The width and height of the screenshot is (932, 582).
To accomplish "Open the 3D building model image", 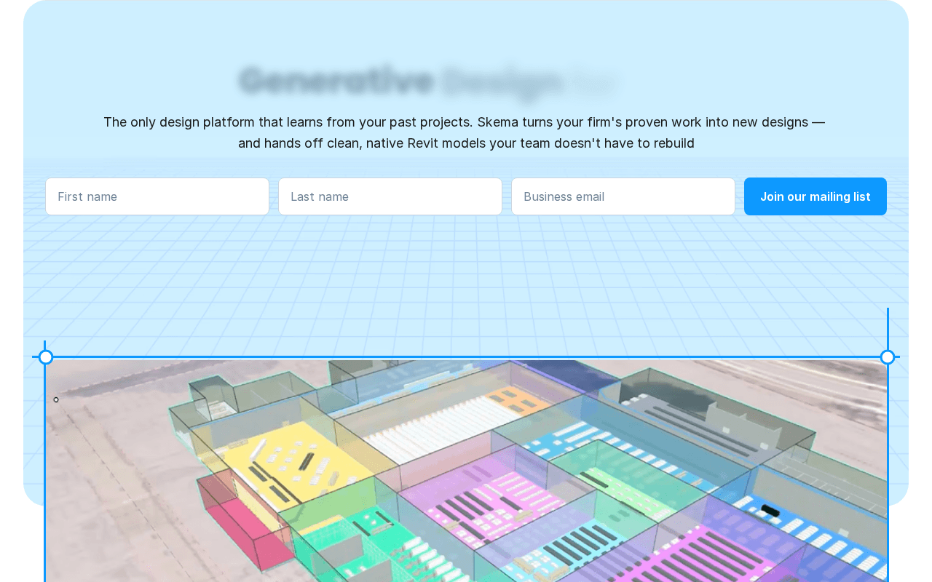I will [466, 470].
